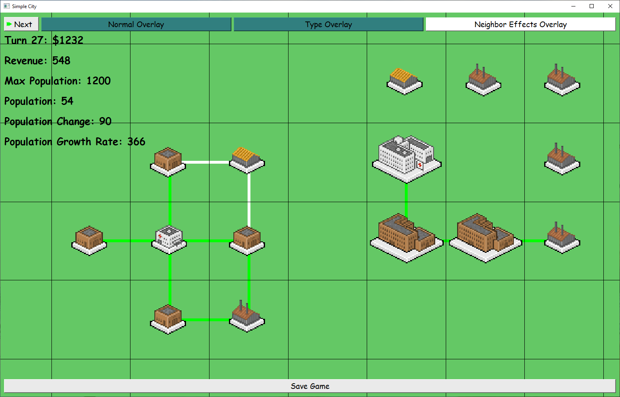620x397 pixels.
Task: Select the Neighbor Effects Overlay tab
Action: [x=520, y=24]
